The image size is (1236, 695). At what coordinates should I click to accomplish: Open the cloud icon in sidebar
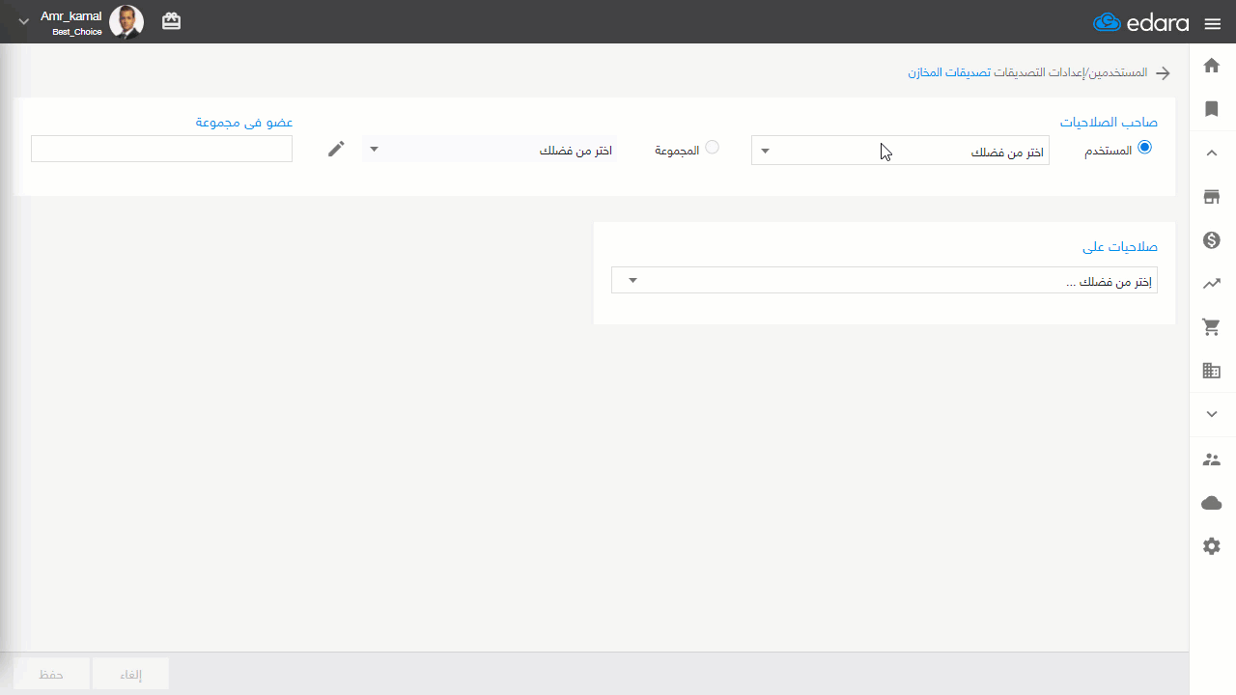[x=1212, y=503]
